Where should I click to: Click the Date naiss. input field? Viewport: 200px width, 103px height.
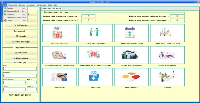click(x=15, y=83)
